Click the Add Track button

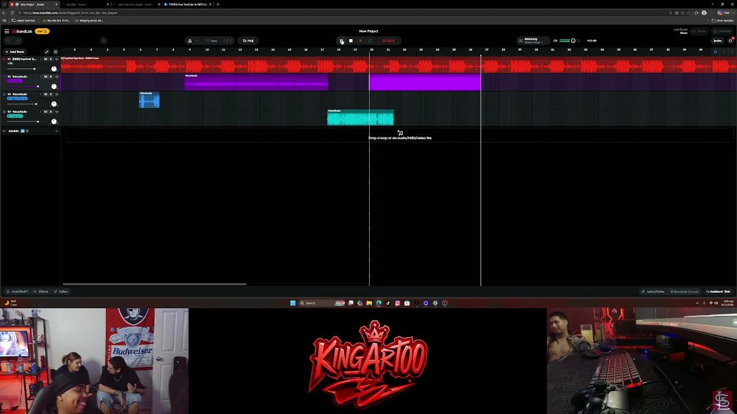pos(15,52)
